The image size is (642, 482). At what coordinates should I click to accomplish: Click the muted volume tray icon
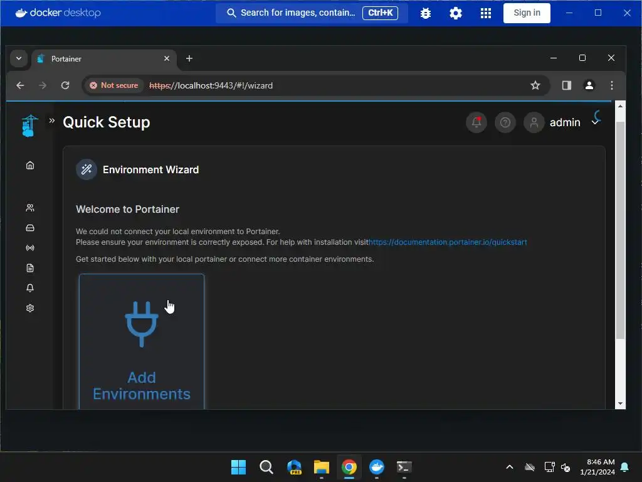pos(566,467)
